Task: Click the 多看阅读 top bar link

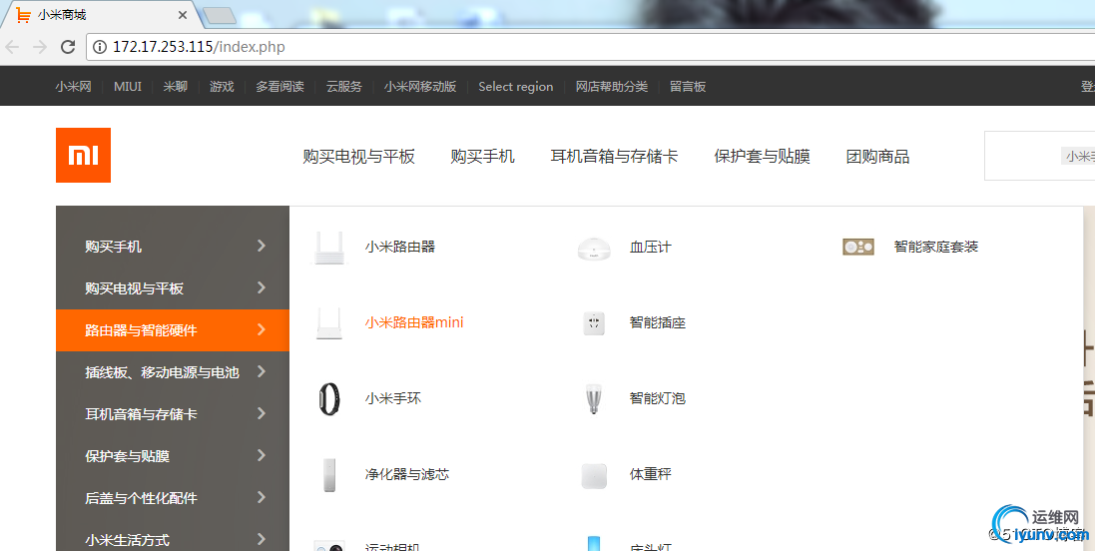Action: (x=280, y=87)
